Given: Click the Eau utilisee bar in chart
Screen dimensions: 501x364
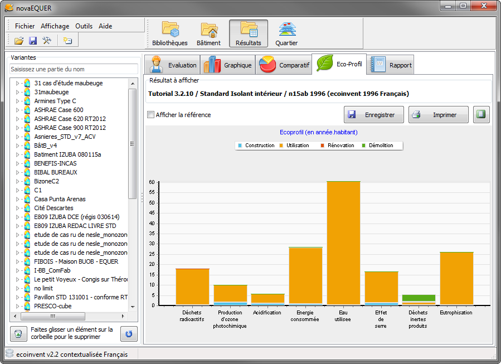Looking at the screenshot, I should pyautogui.click(x=343, y=243).
